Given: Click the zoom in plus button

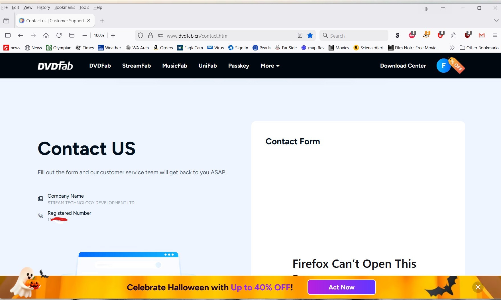Looking at the screenshot, I should [x=113, y=35].
